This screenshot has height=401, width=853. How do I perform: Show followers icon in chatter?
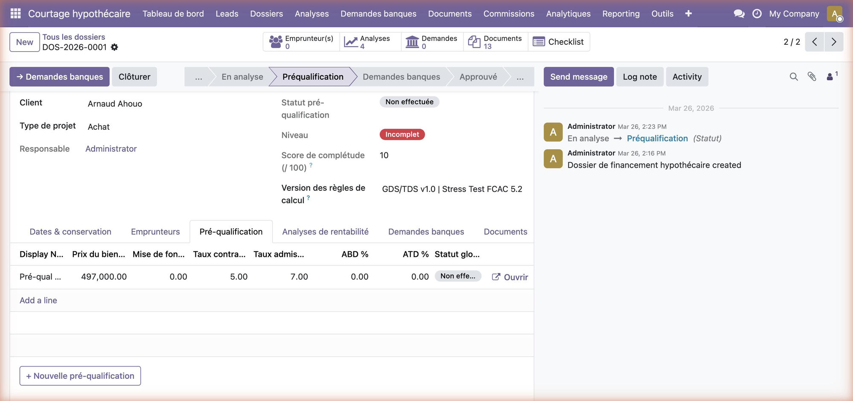832,76
